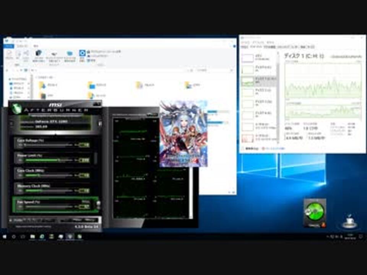Screen dimensions: 367x275
Task: Select Quick Access in Explorer navigation pane
Action: pyautogui.click(x=18, y=79)
